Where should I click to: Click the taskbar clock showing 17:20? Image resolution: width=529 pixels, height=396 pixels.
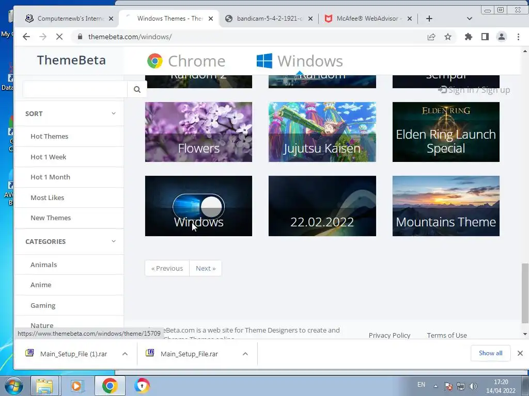[x=501, y=386]
